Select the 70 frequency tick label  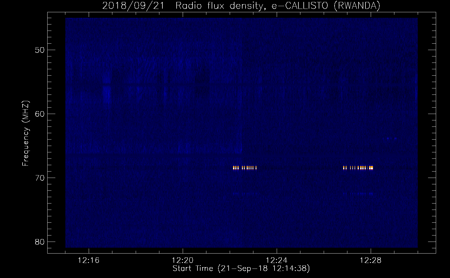tap(40, 178)
